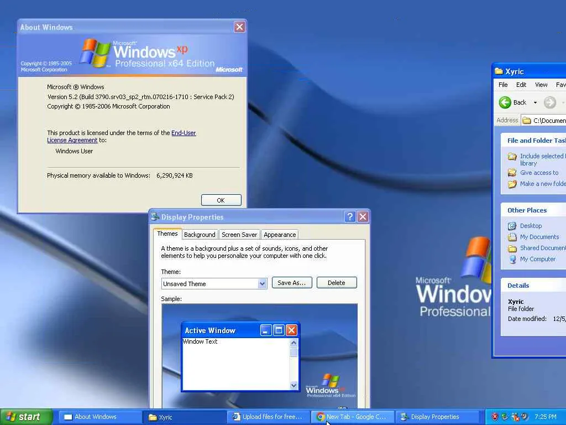
Task: Open the Appearance tab
Action: 280,235
